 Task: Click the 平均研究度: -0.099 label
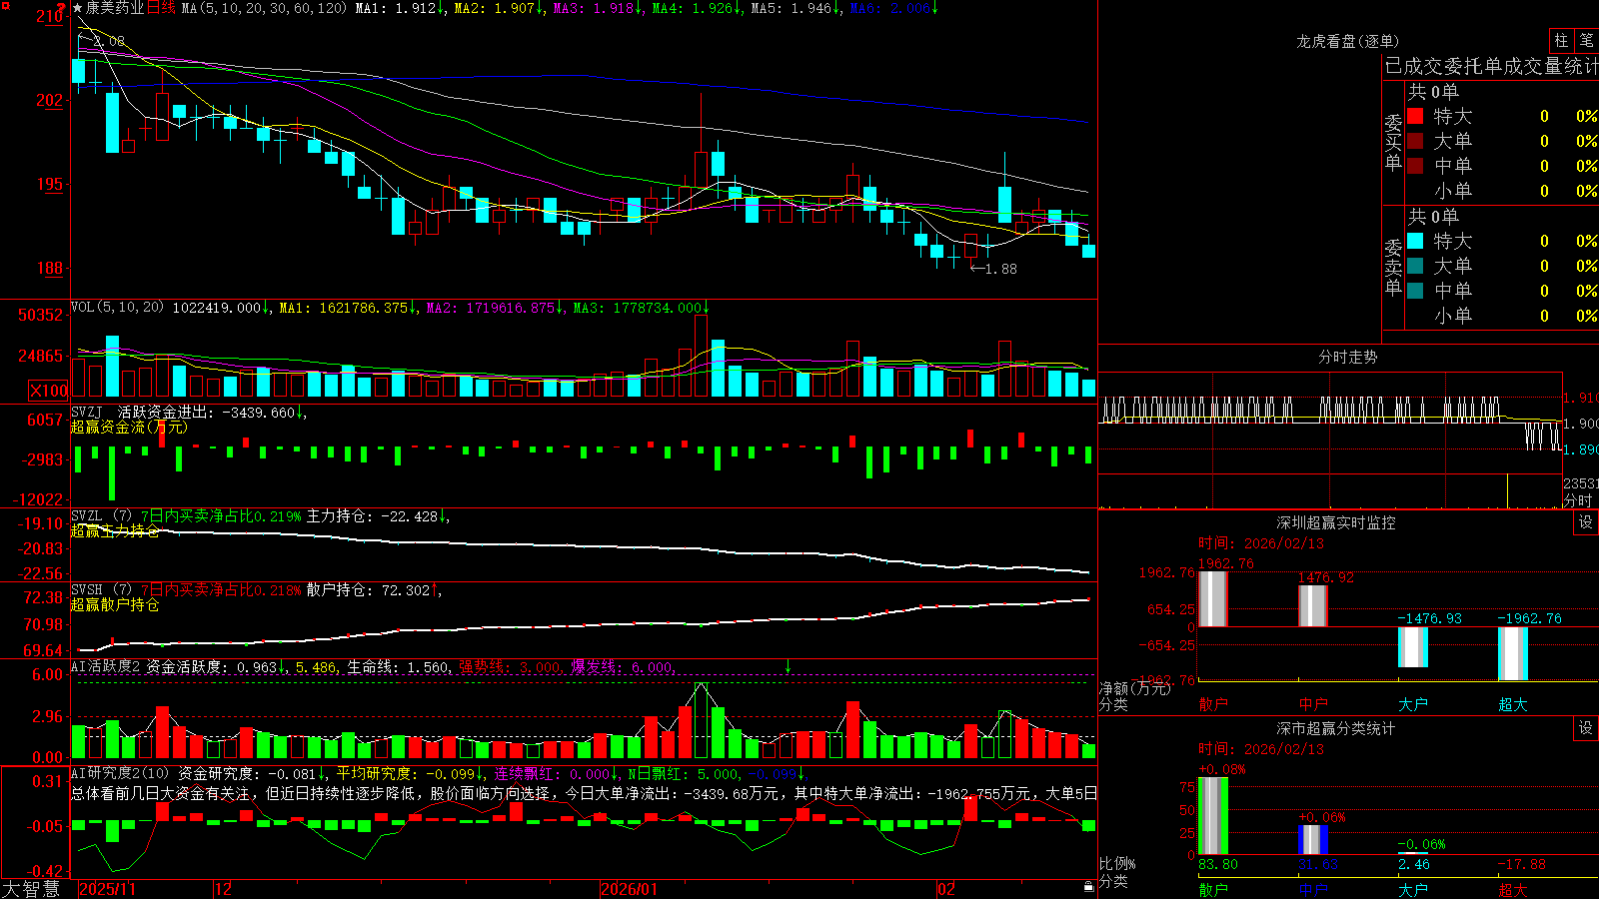410,773
